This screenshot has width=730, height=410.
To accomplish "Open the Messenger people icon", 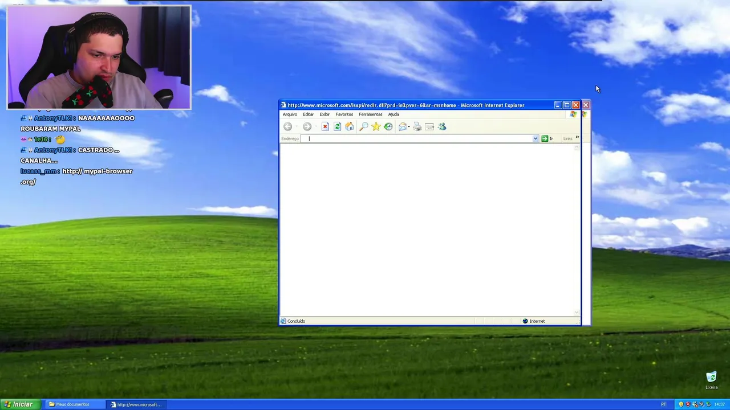I will [442, 126].
